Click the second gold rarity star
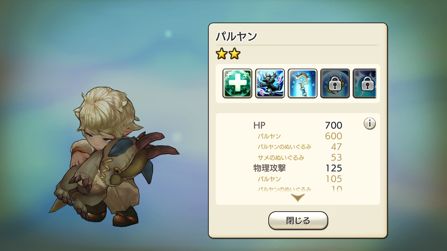The width and height of the screenshot is (447, 251). 235,54
